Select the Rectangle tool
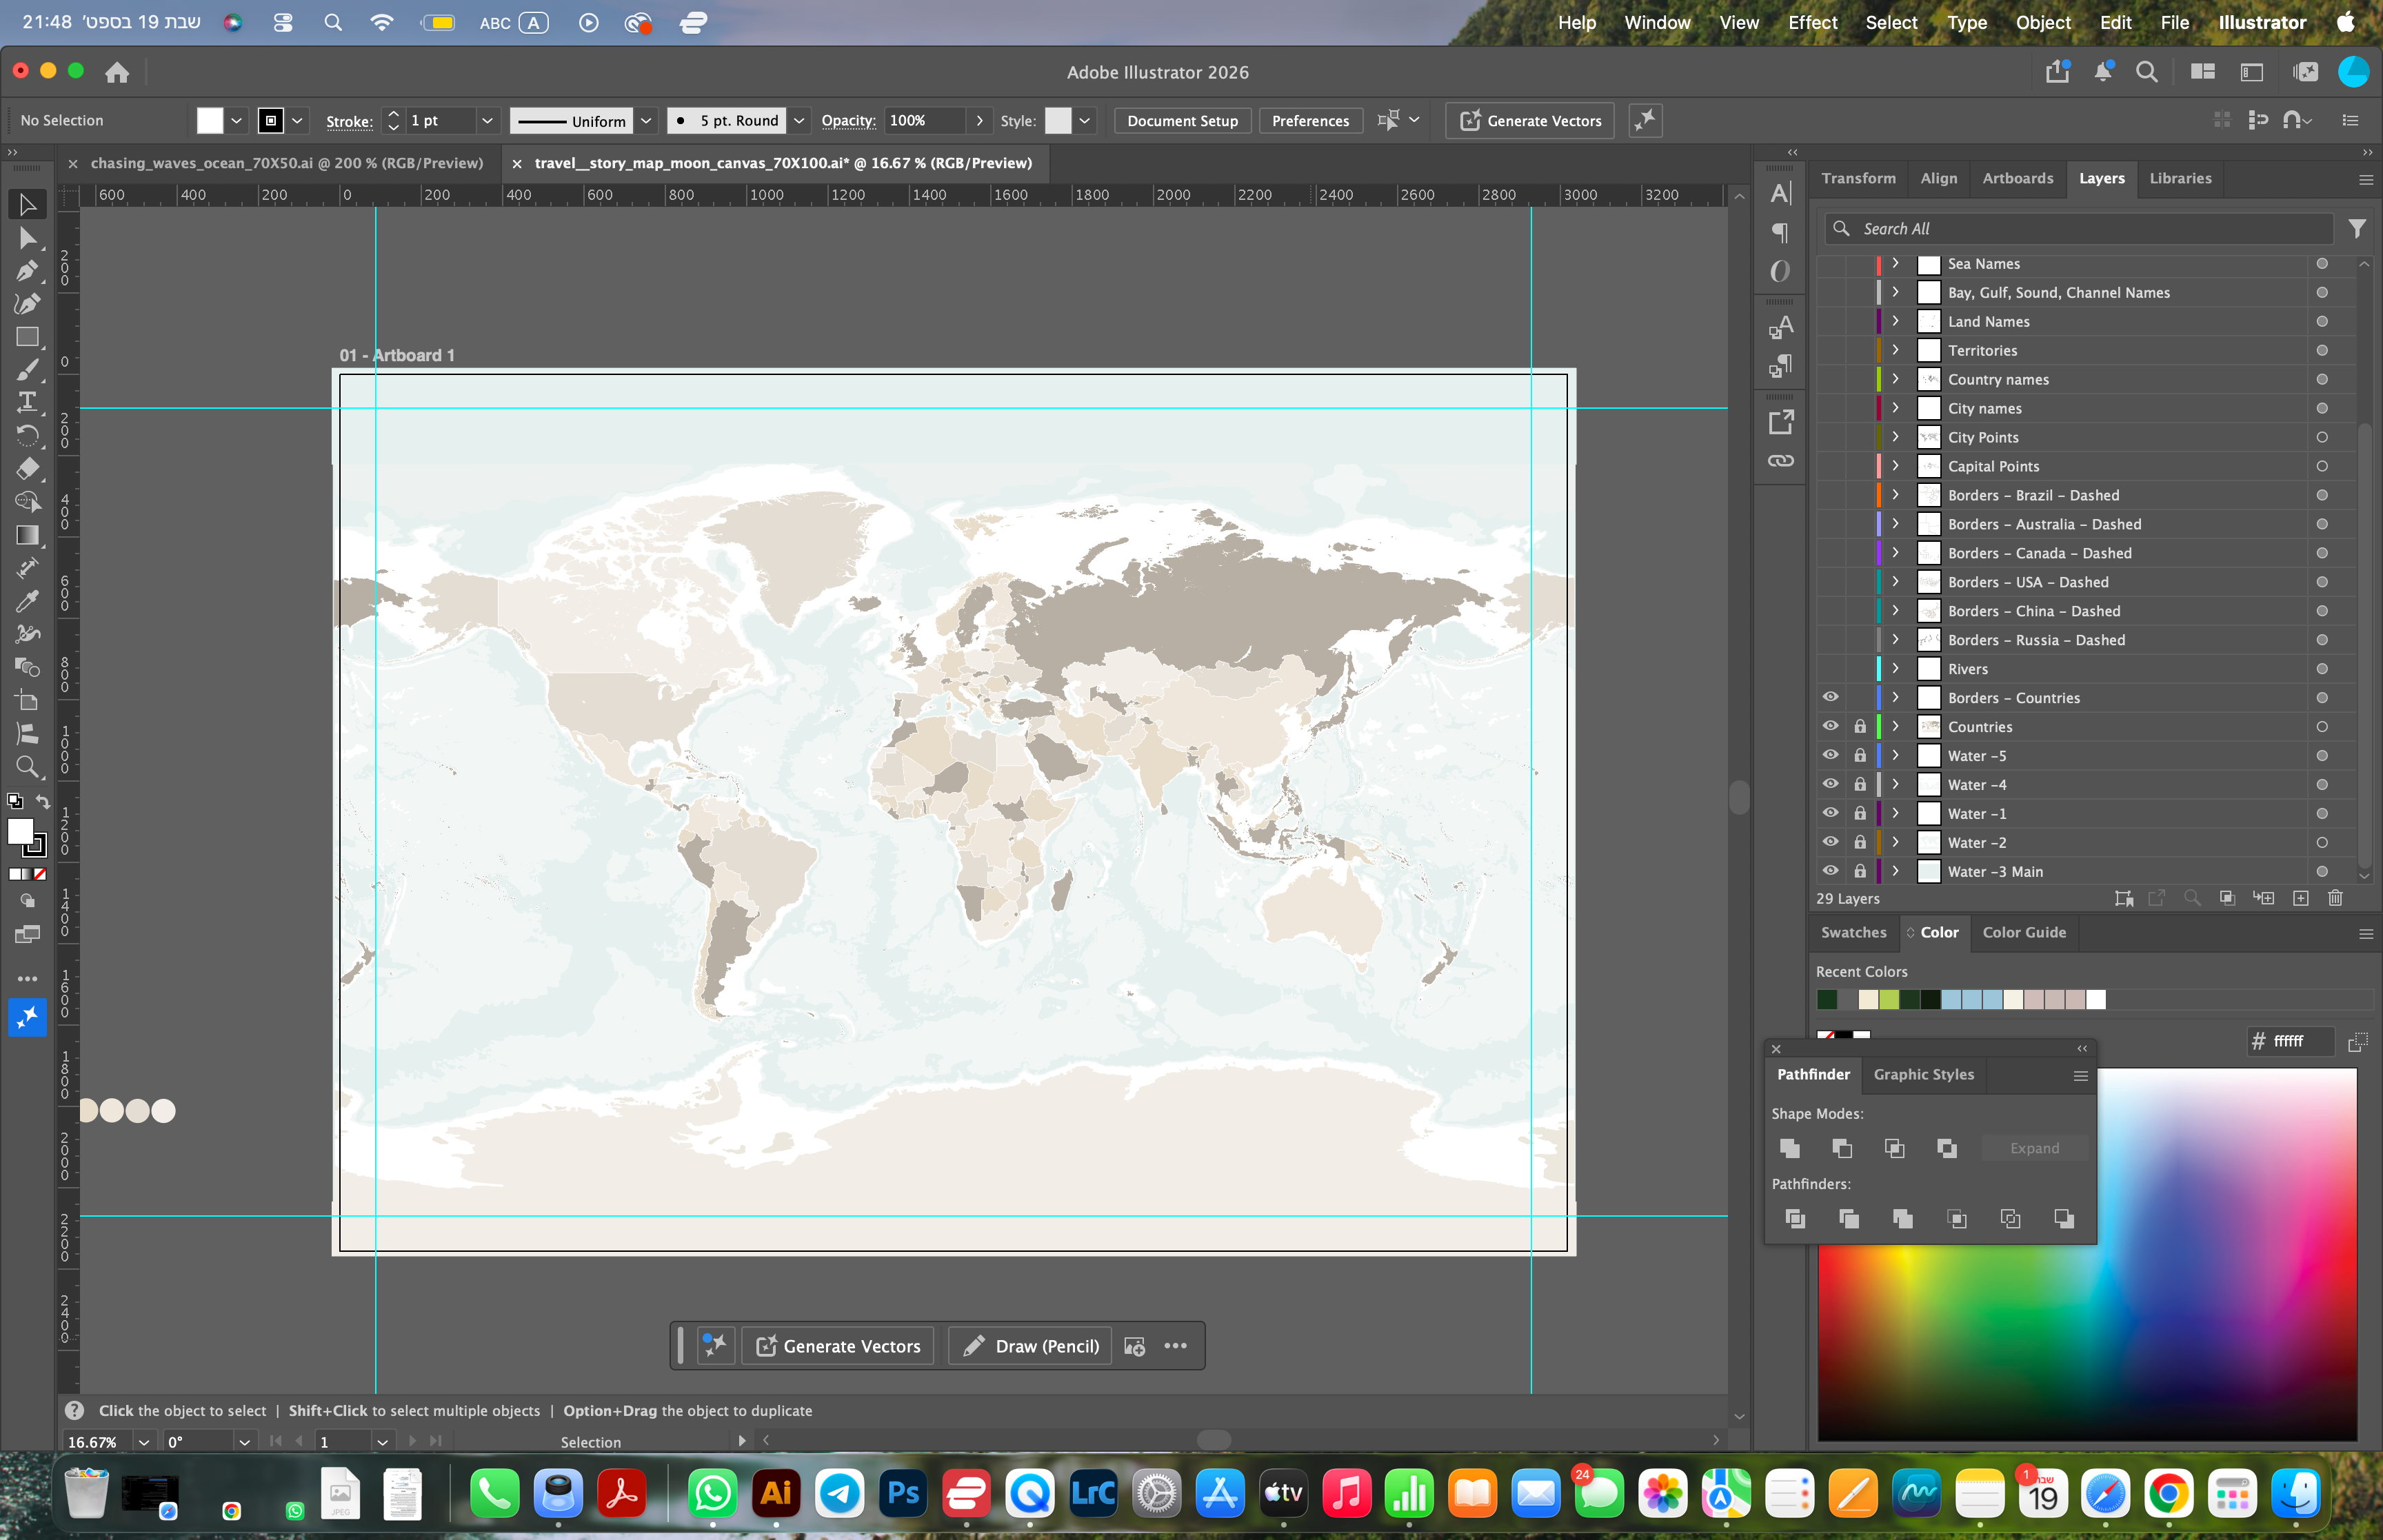Viewport: 2383px width, 1540px height. 27,337
